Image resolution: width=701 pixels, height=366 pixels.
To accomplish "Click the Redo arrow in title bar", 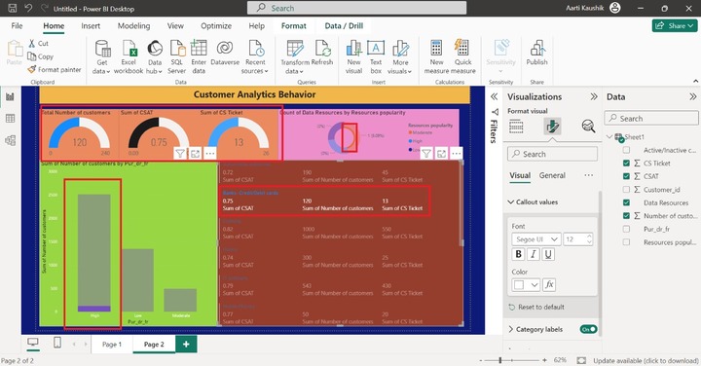I will (44, 8).
